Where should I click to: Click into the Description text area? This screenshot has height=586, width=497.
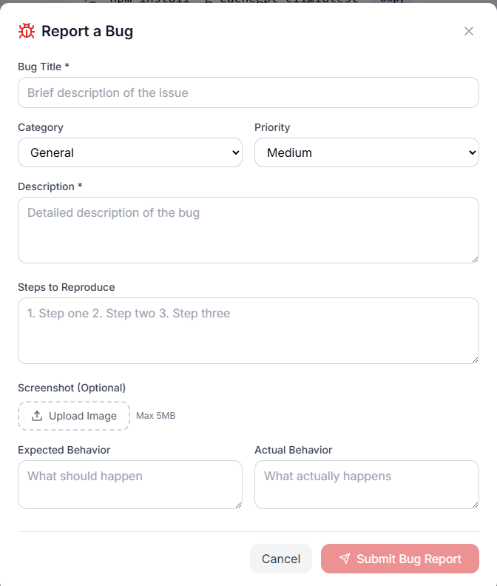[248, 229]
